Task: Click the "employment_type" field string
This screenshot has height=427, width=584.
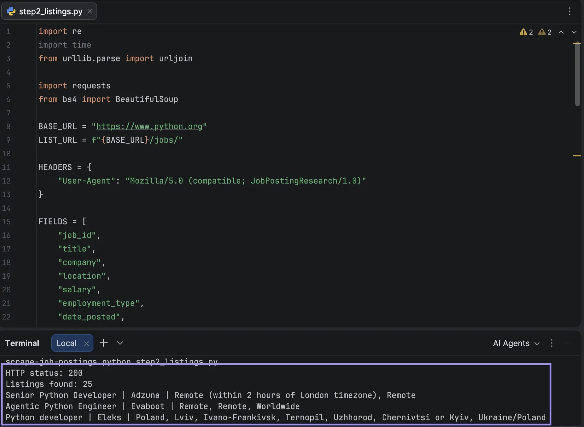Action: (99, 303)
